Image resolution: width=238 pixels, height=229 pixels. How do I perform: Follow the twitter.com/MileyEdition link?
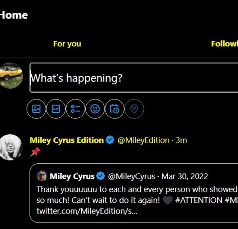click(x=87, y=212)
